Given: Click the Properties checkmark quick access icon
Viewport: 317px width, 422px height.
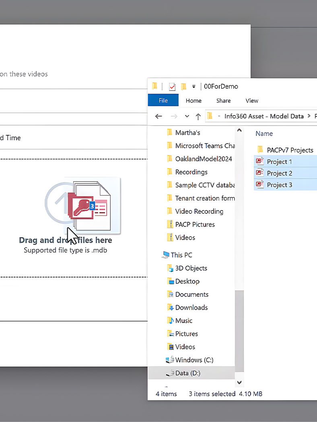Looking at the screenshot, I should pyautogui.click(x=172, y=87).
